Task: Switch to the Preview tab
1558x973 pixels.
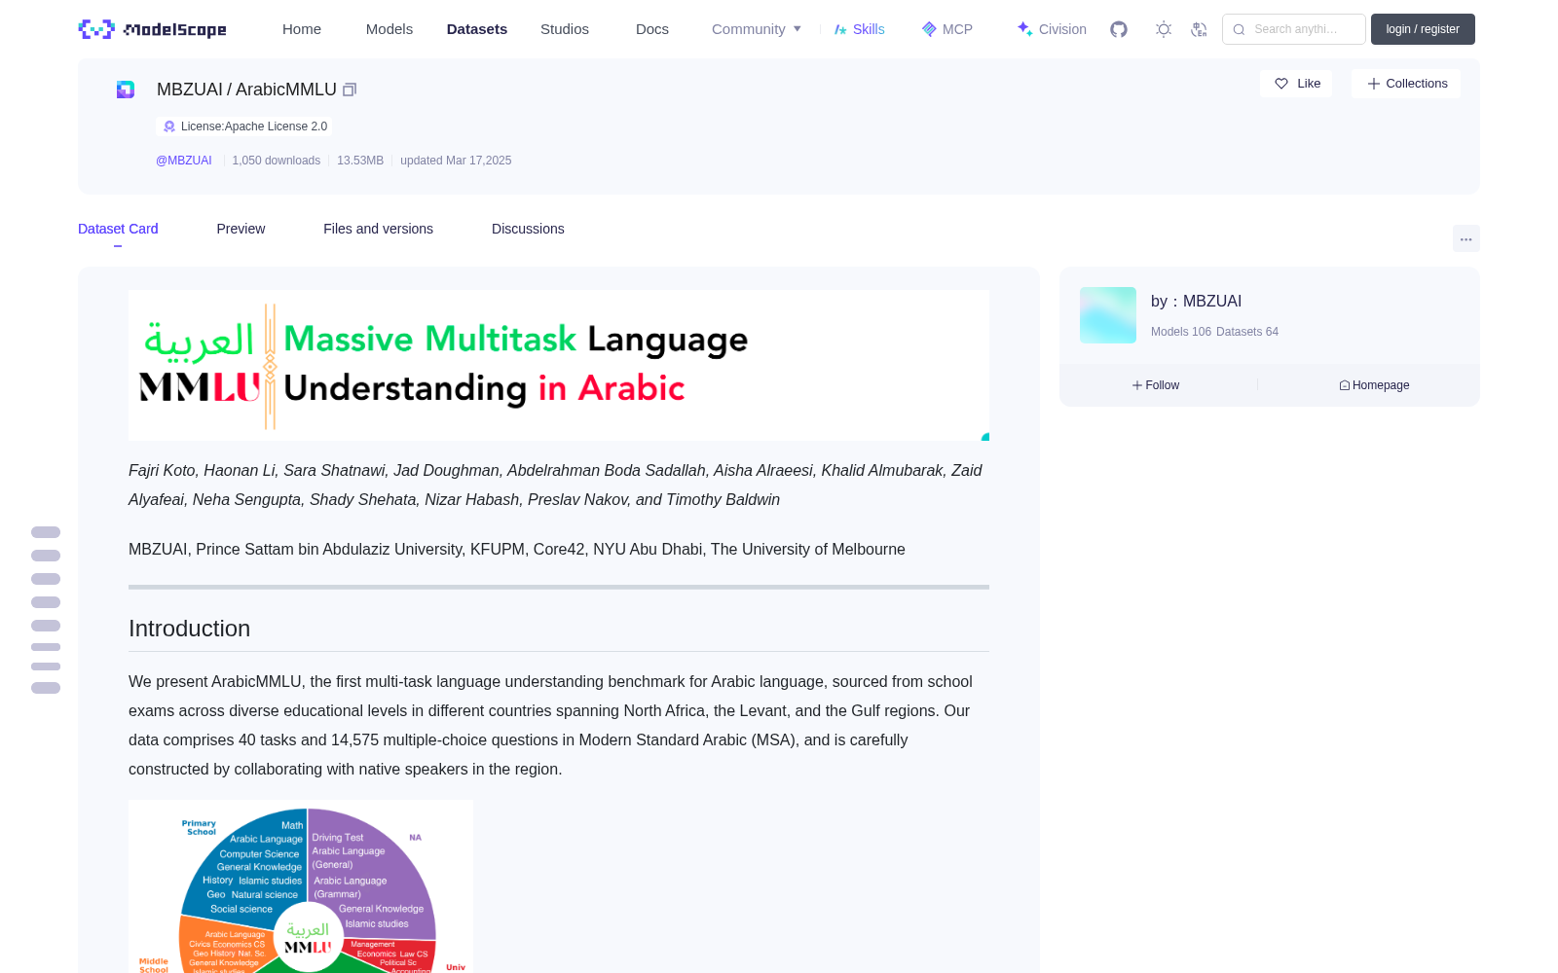Action: tap(241, 229)
